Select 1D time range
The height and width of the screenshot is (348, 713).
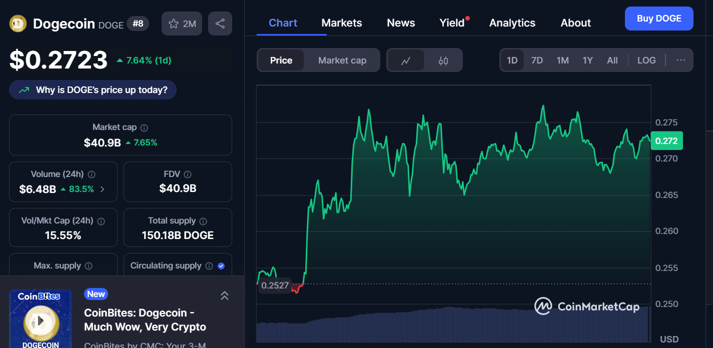pos(512,60)
